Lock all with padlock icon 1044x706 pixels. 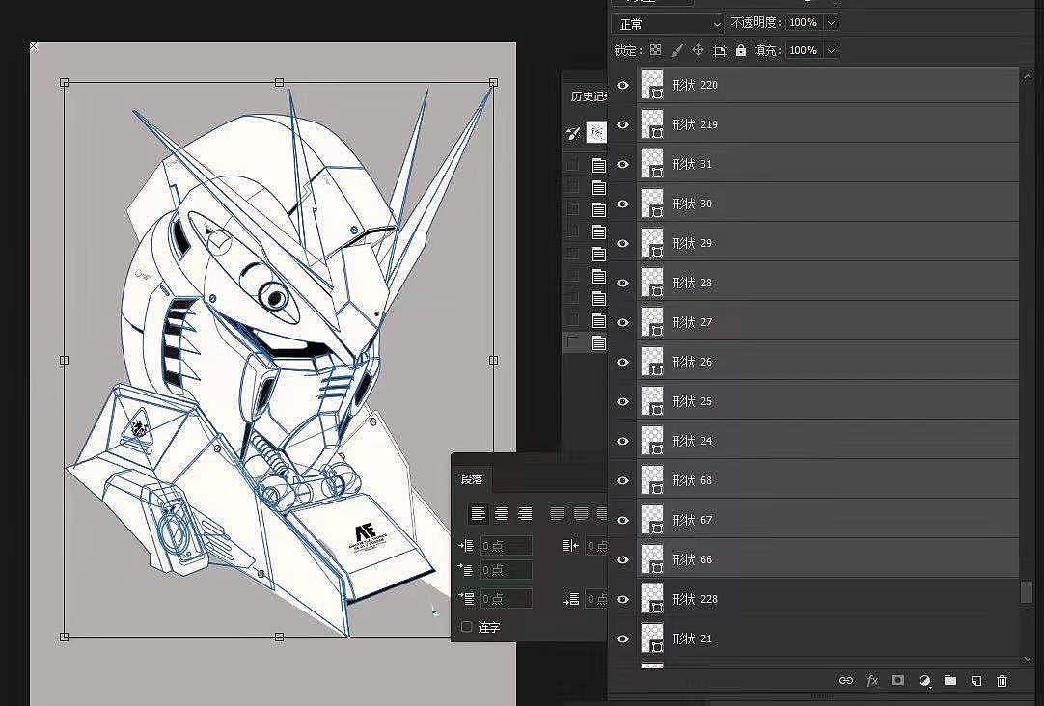740,50
